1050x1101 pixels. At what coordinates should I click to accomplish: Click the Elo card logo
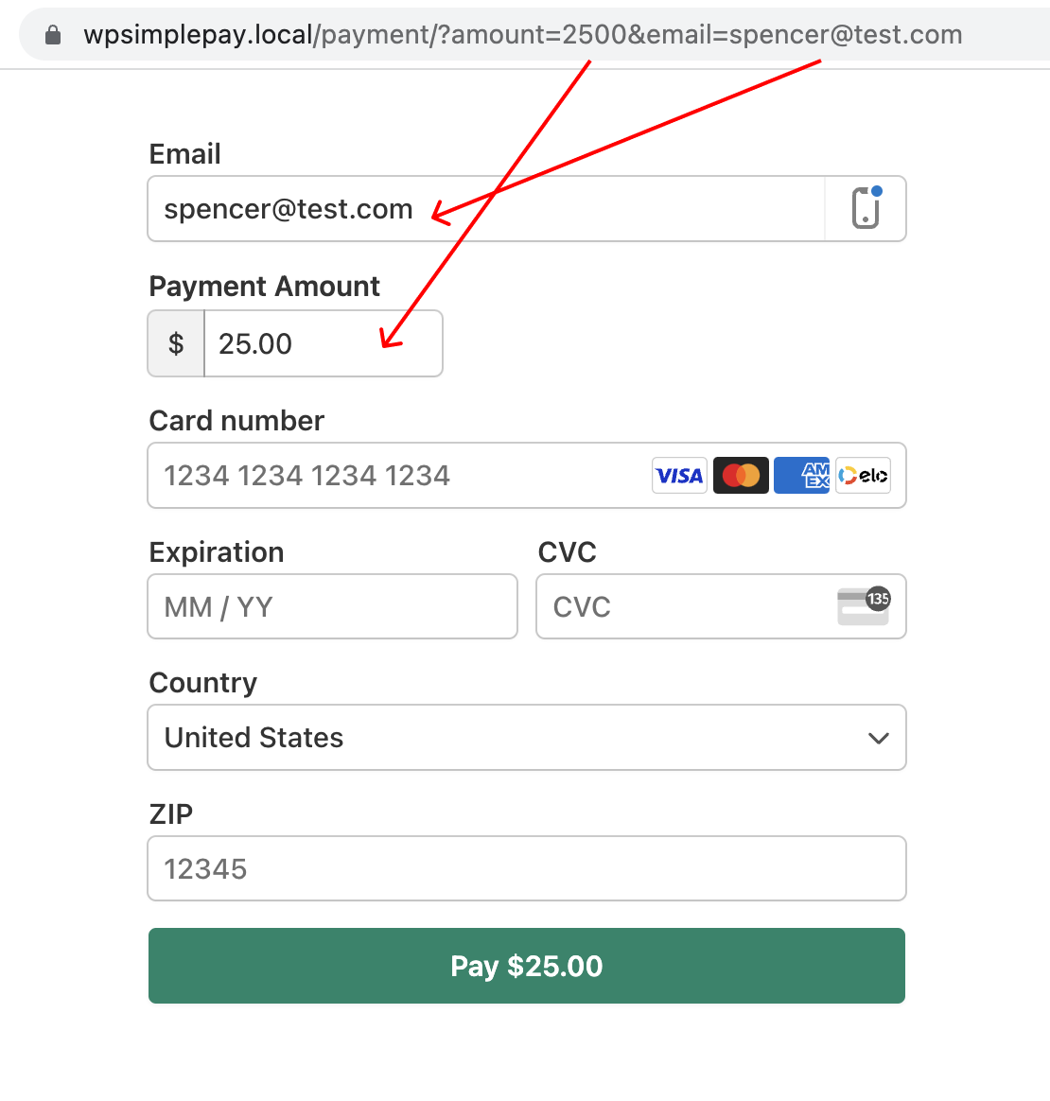coord(863,476)
